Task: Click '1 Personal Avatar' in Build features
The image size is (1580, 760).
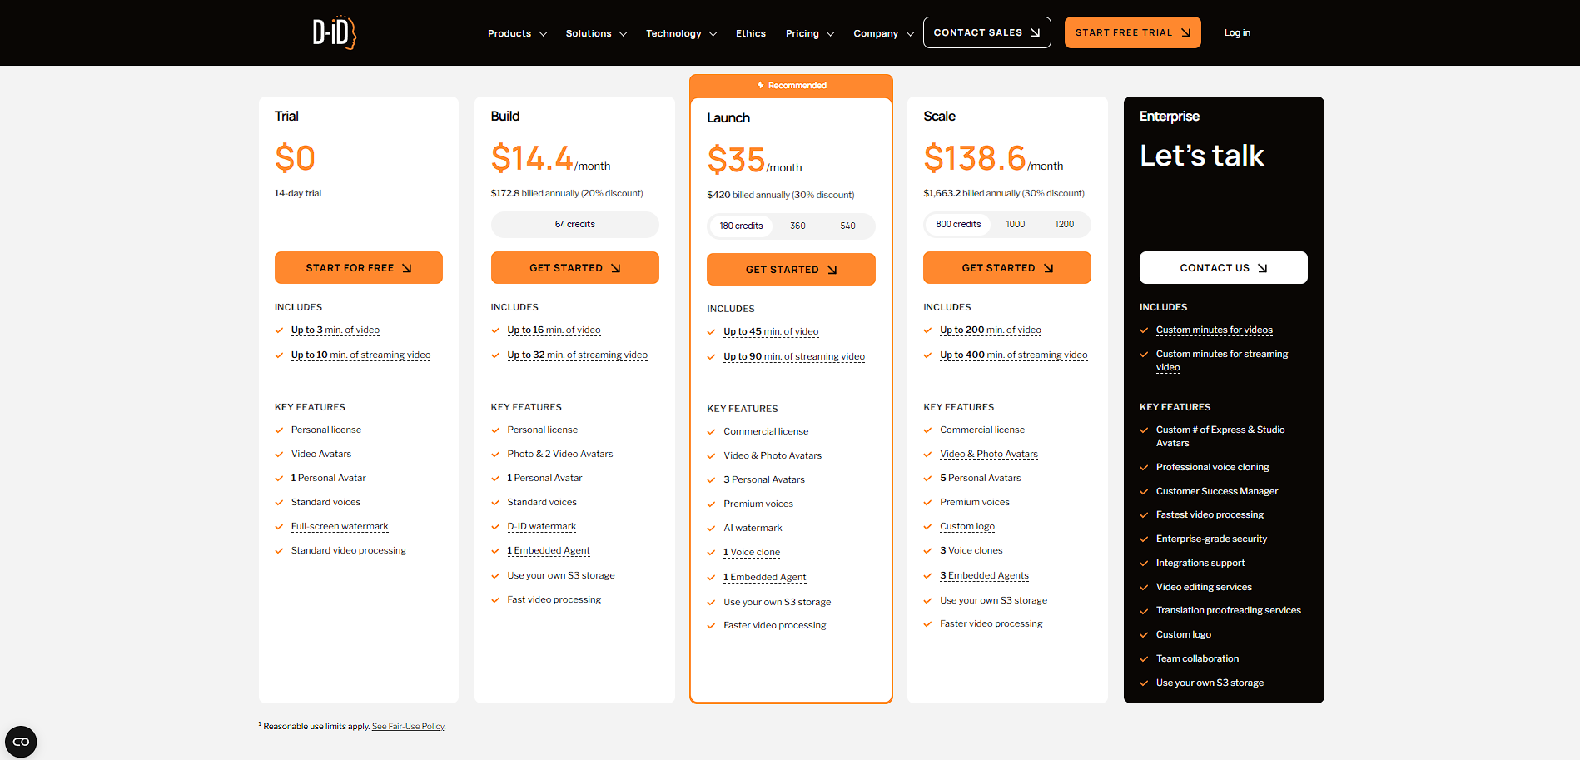Action: pos(544,478)
